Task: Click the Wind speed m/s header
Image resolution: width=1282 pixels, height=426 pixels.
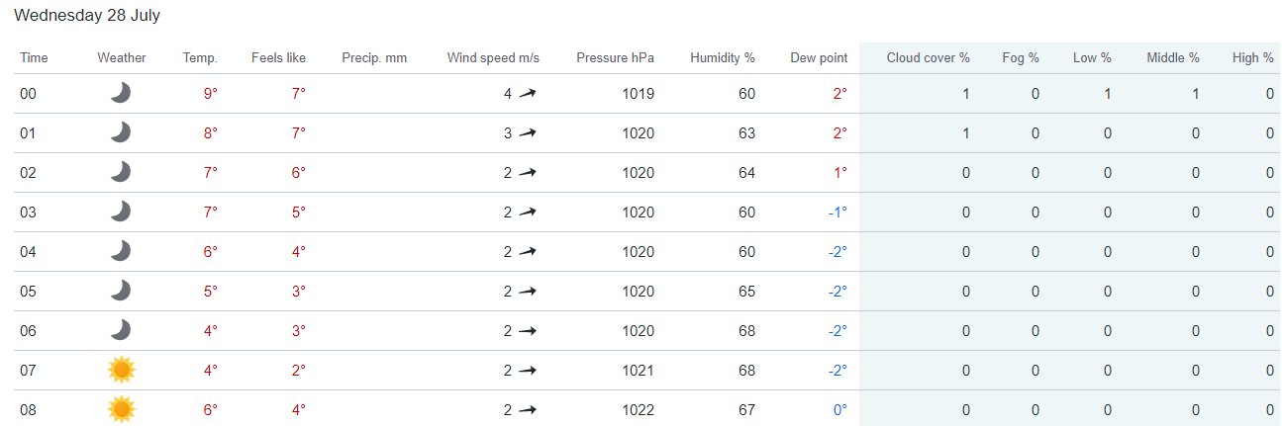Action: (493, 58)
